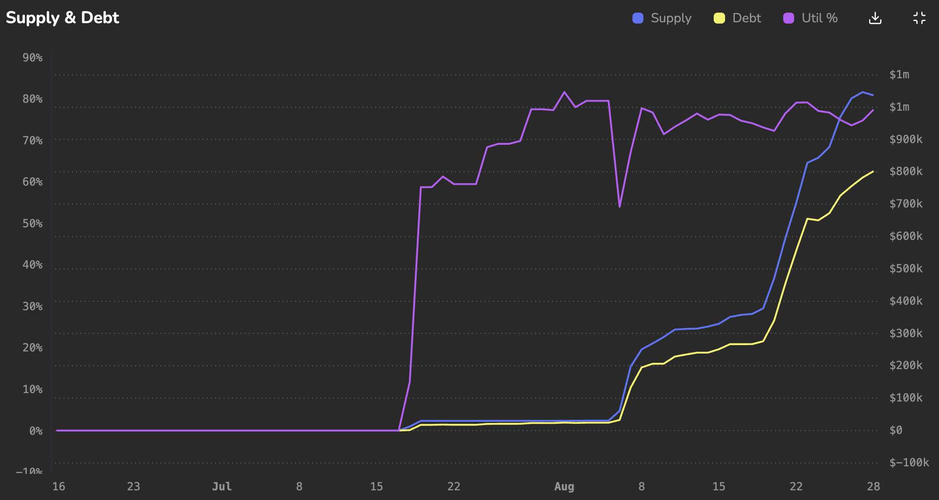Toggle the Supply series legend

pyautogui.click(x=670, y=18)
